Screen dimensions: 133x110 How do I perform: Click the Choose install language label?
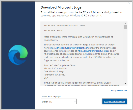point(51,97)
